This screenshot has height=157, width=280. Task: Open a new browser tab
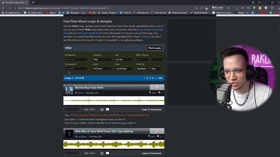click(x=33, y=3)
